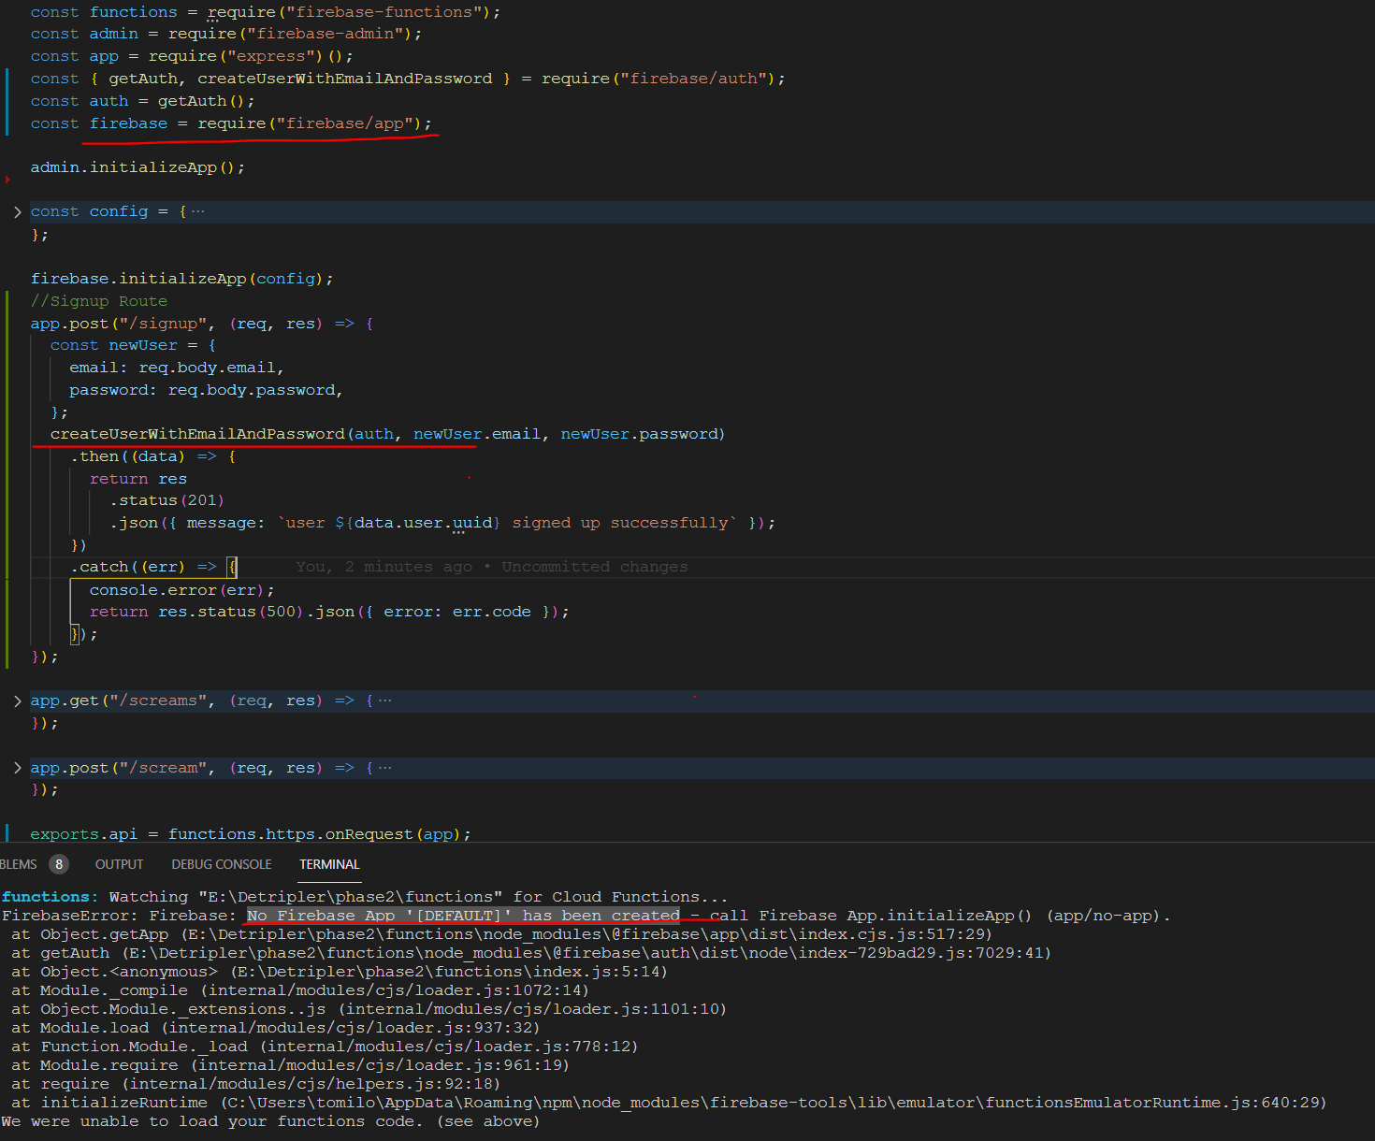This screenshot has height=1141, width=1375.
Task: Click exports.api assignment line
Action: pos(251,834)
